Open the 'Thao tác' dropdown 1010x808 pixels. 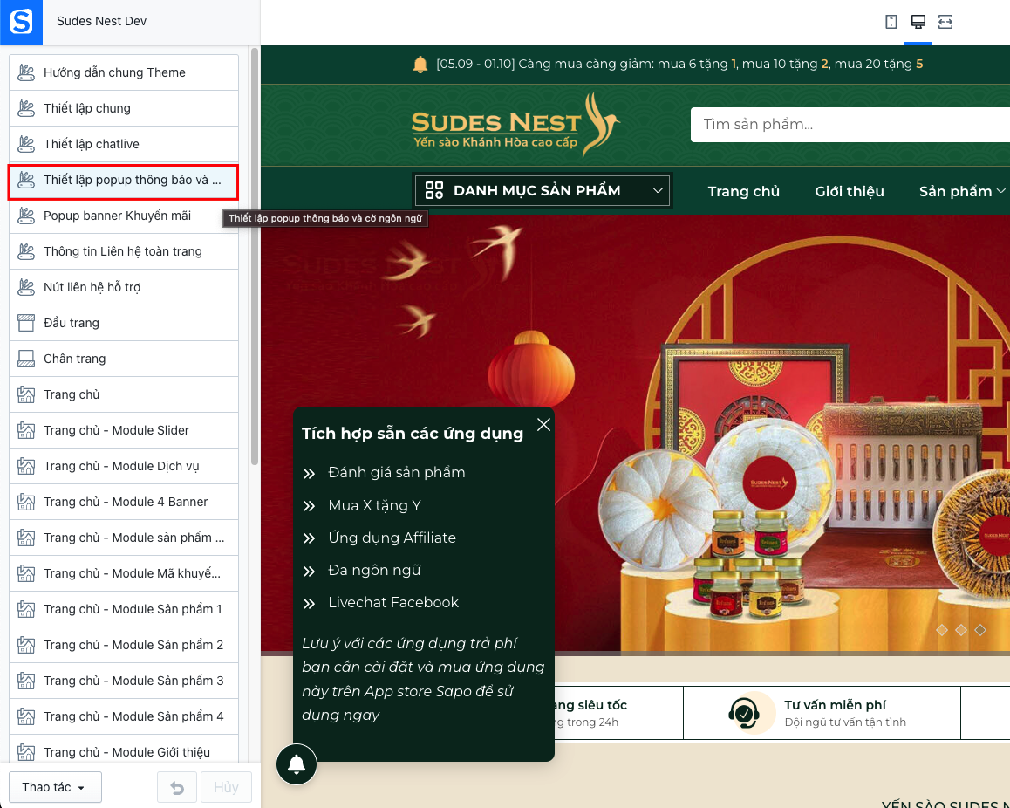[x=56, y=787]
